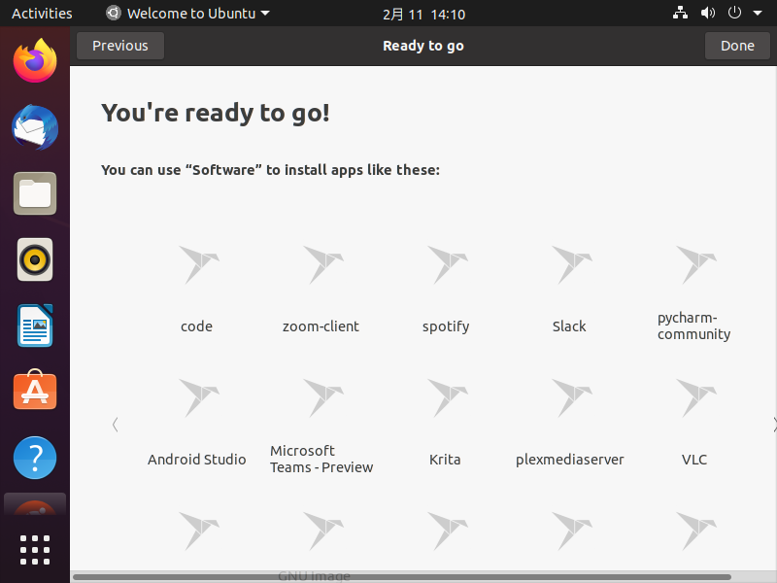Click the Slack app icon

(572, 264)
